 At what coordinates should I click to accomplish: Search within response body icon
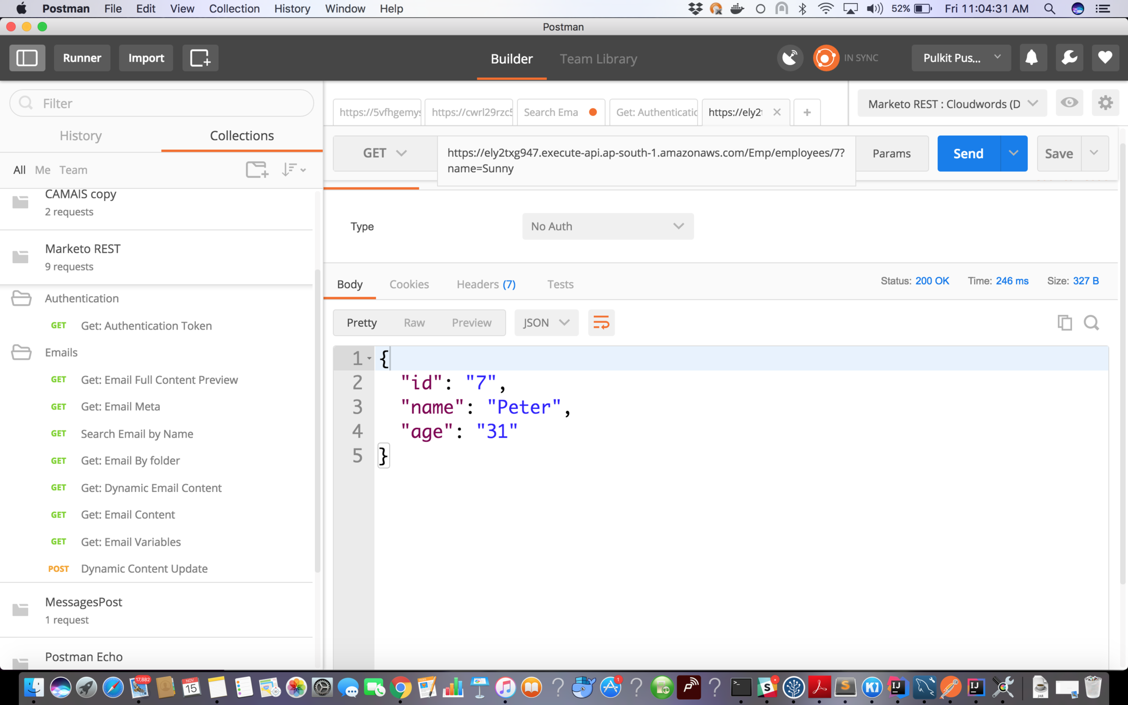point(1091,323)
